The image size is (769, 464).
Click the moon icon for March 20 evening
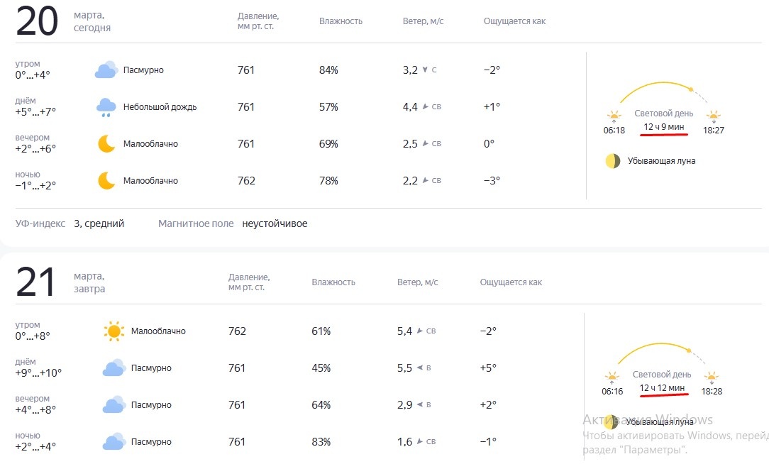(106, 144)
